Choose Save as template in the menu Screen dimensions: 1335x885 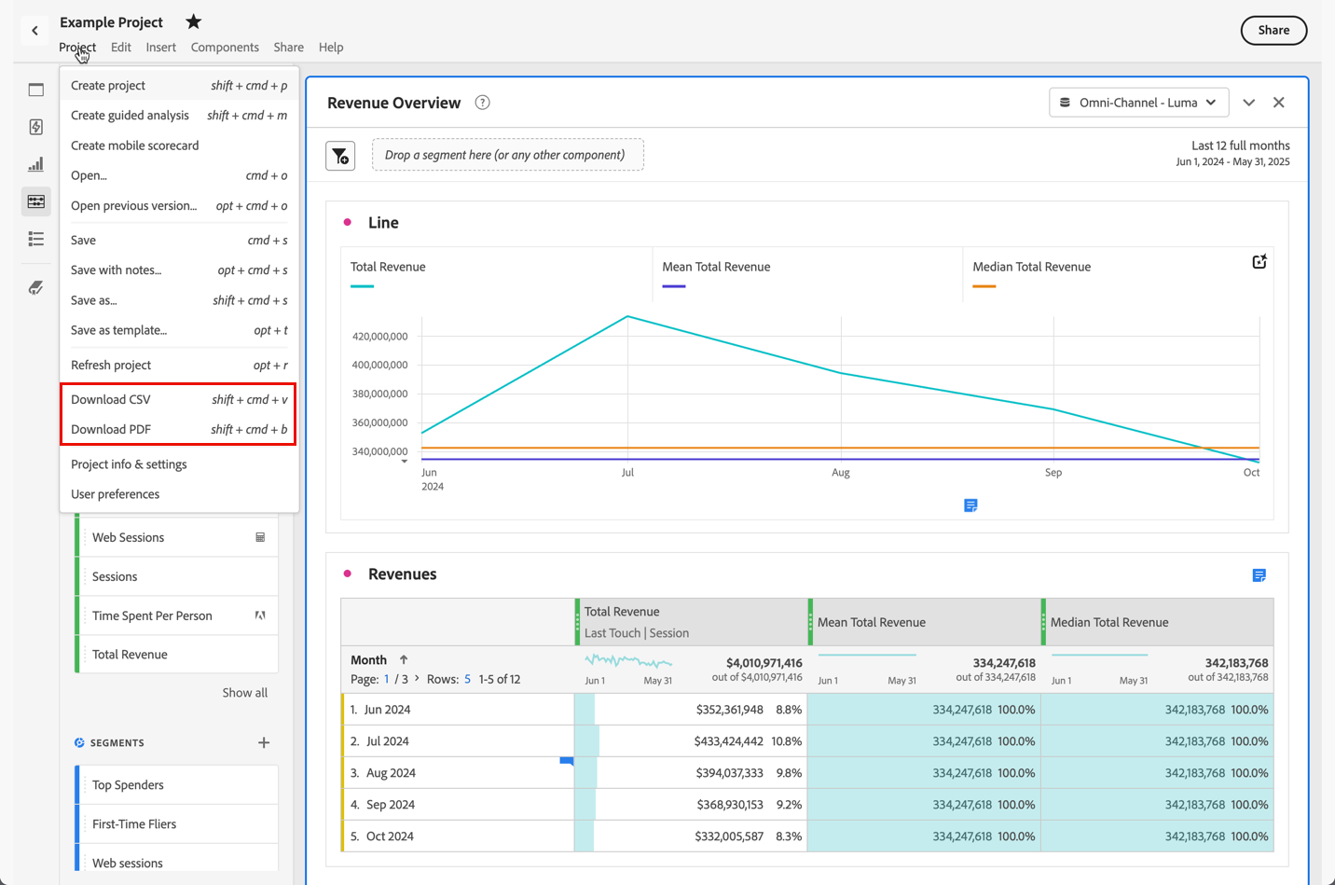click(x=118, y=330)
